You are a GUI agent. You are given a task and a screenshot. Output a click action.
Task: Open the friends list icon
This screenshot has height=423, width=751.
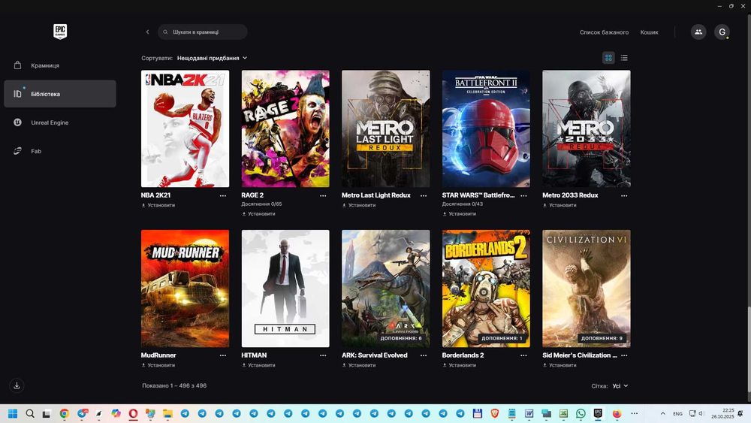(x=698, y=32)
